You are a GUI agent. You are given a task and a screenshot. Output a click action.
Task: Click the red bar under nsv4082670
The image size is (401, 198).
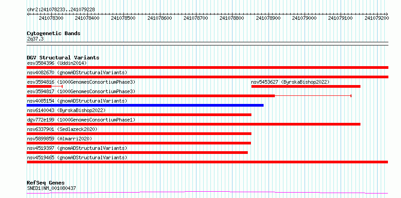207,77
